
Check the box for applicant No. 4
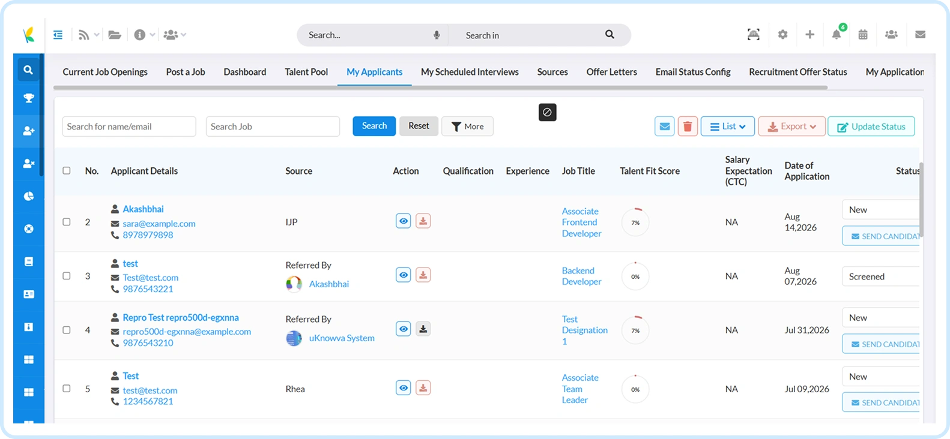click(x=67, y=330)
